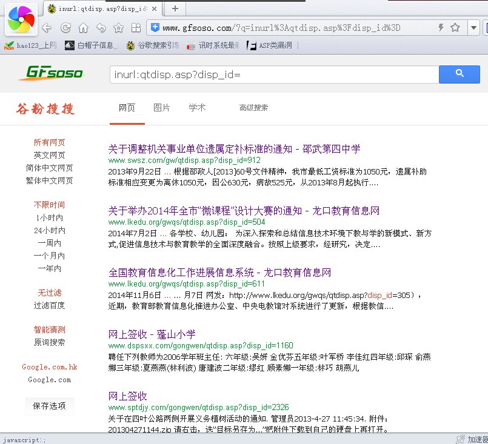The height and width of the screenshot is (444, 488).
Task: Select 原词搜索 option
Action: (x=49, y=343)
